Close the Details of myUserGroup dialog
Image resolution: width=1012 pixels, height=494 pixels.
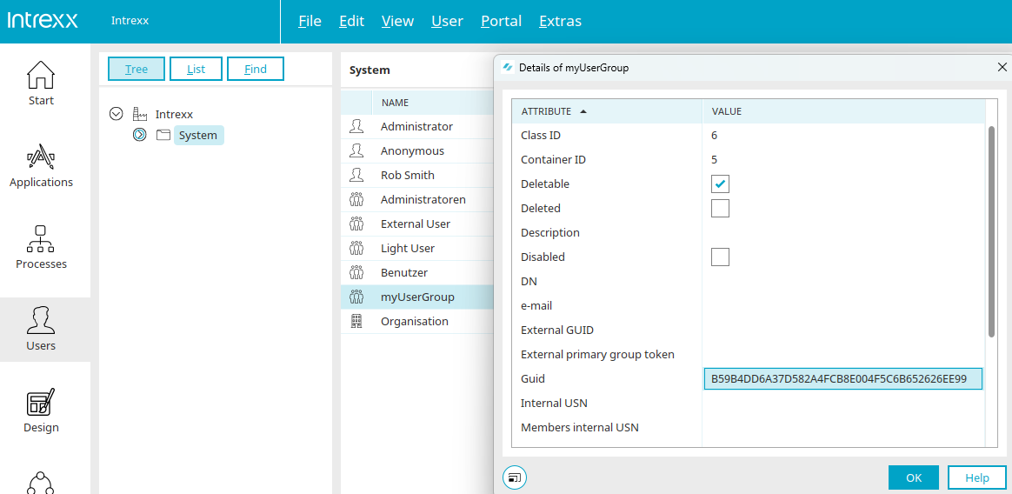pyautogui.click(x=1002, y=67)
